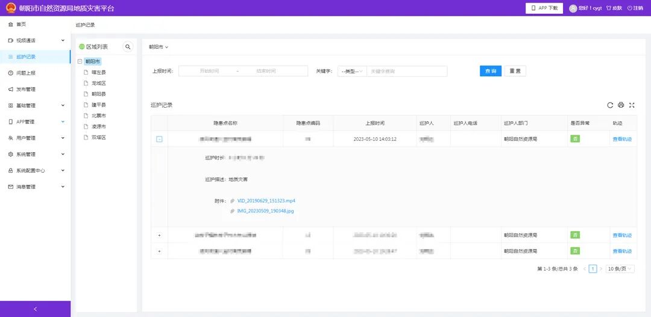The height and width of the screenshot is (317, 651).
Task: Expand the 系统配置中心 sidebar menu
Action: pyautogui.click(x=36, y=170)
